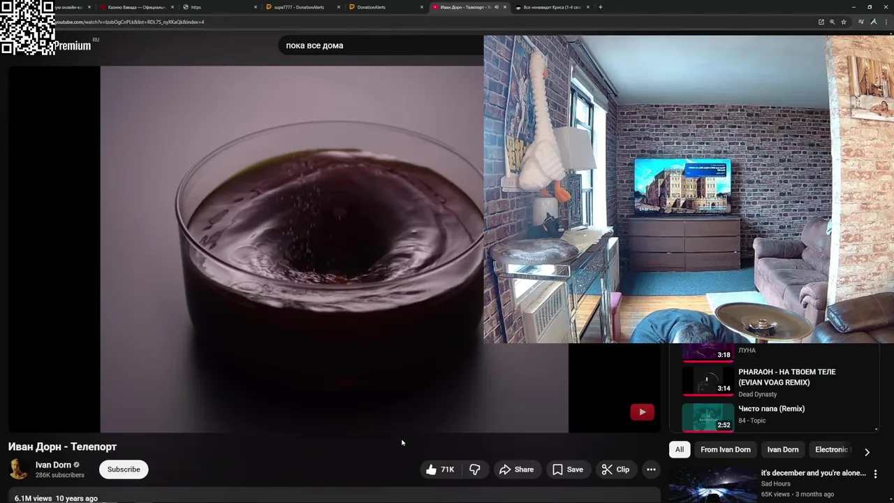Mute the audio icon on the Иван Дорн tab
Image resolution: width=894 pixels, height=503 pixels.
tap(496, 7)
